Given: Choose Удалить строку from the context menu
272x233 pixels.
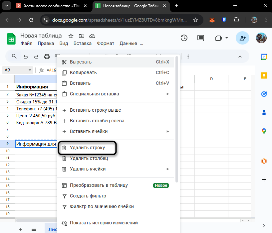Looking at the screenshot, I should click(87, 148).
